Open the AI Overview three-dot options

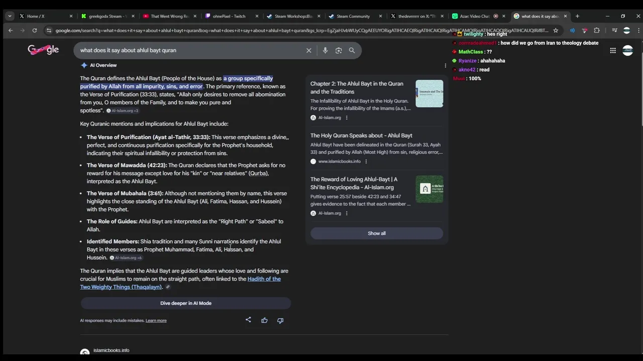pyautogui.click(x=445, y=65)
